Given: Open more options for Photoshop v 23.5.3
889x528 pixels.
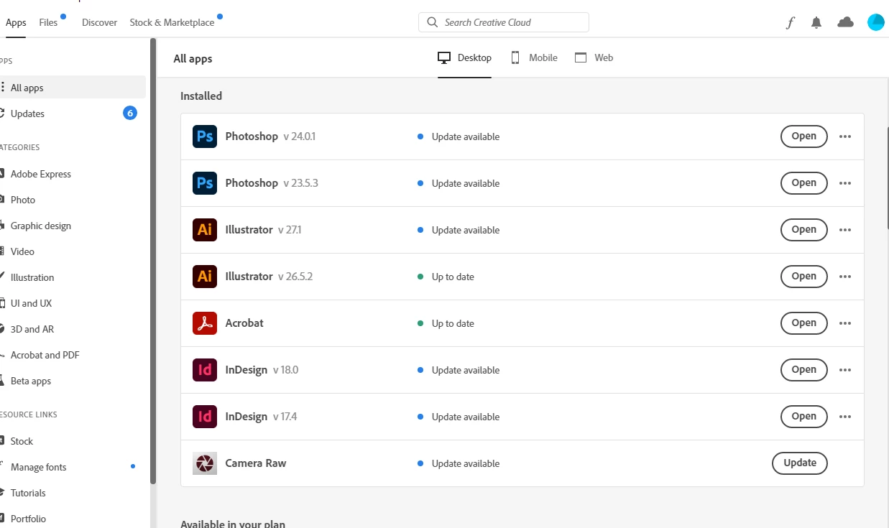Looking at the screenshot, I should click(845, 183).
